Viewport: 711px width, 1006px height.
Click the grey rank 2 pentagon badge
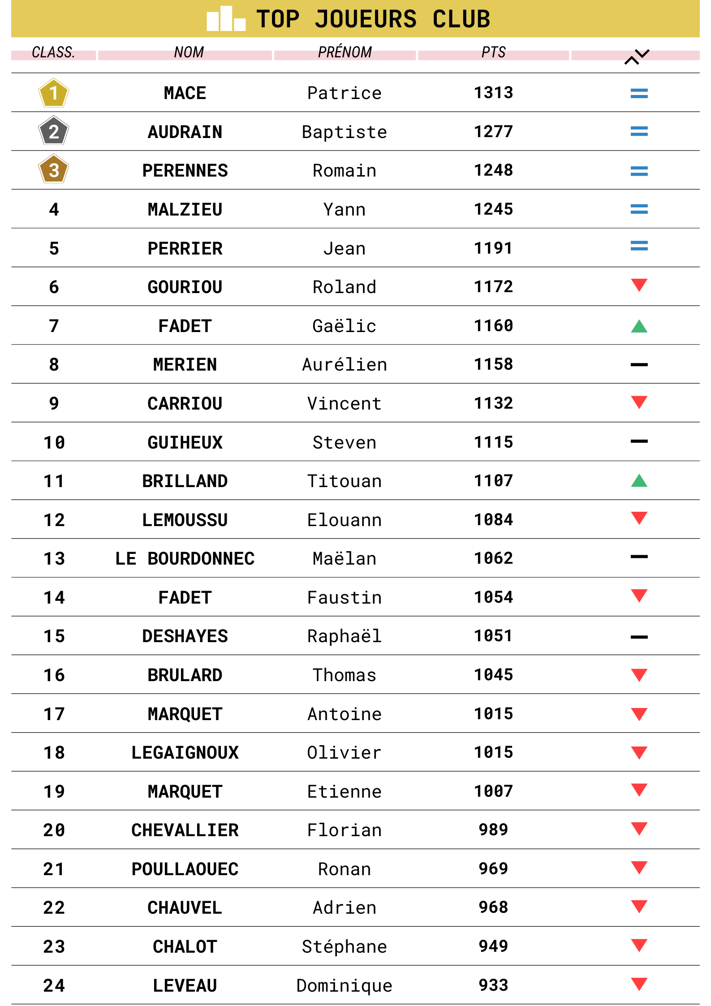click(53, 132)
